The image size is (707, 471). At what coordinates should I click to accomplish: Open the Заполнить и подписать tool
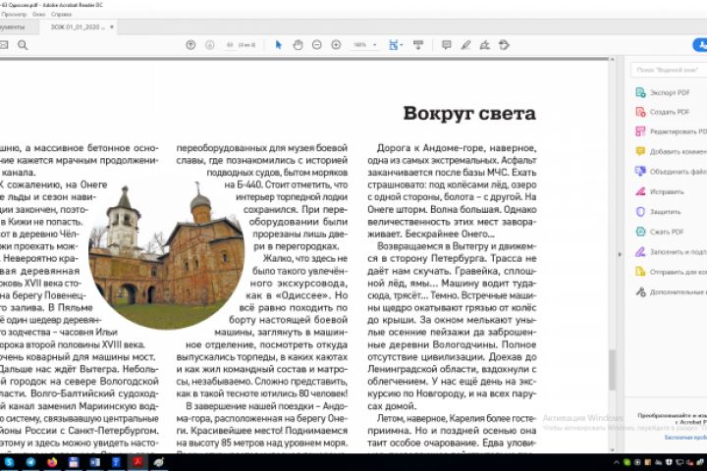coord(671,252)
